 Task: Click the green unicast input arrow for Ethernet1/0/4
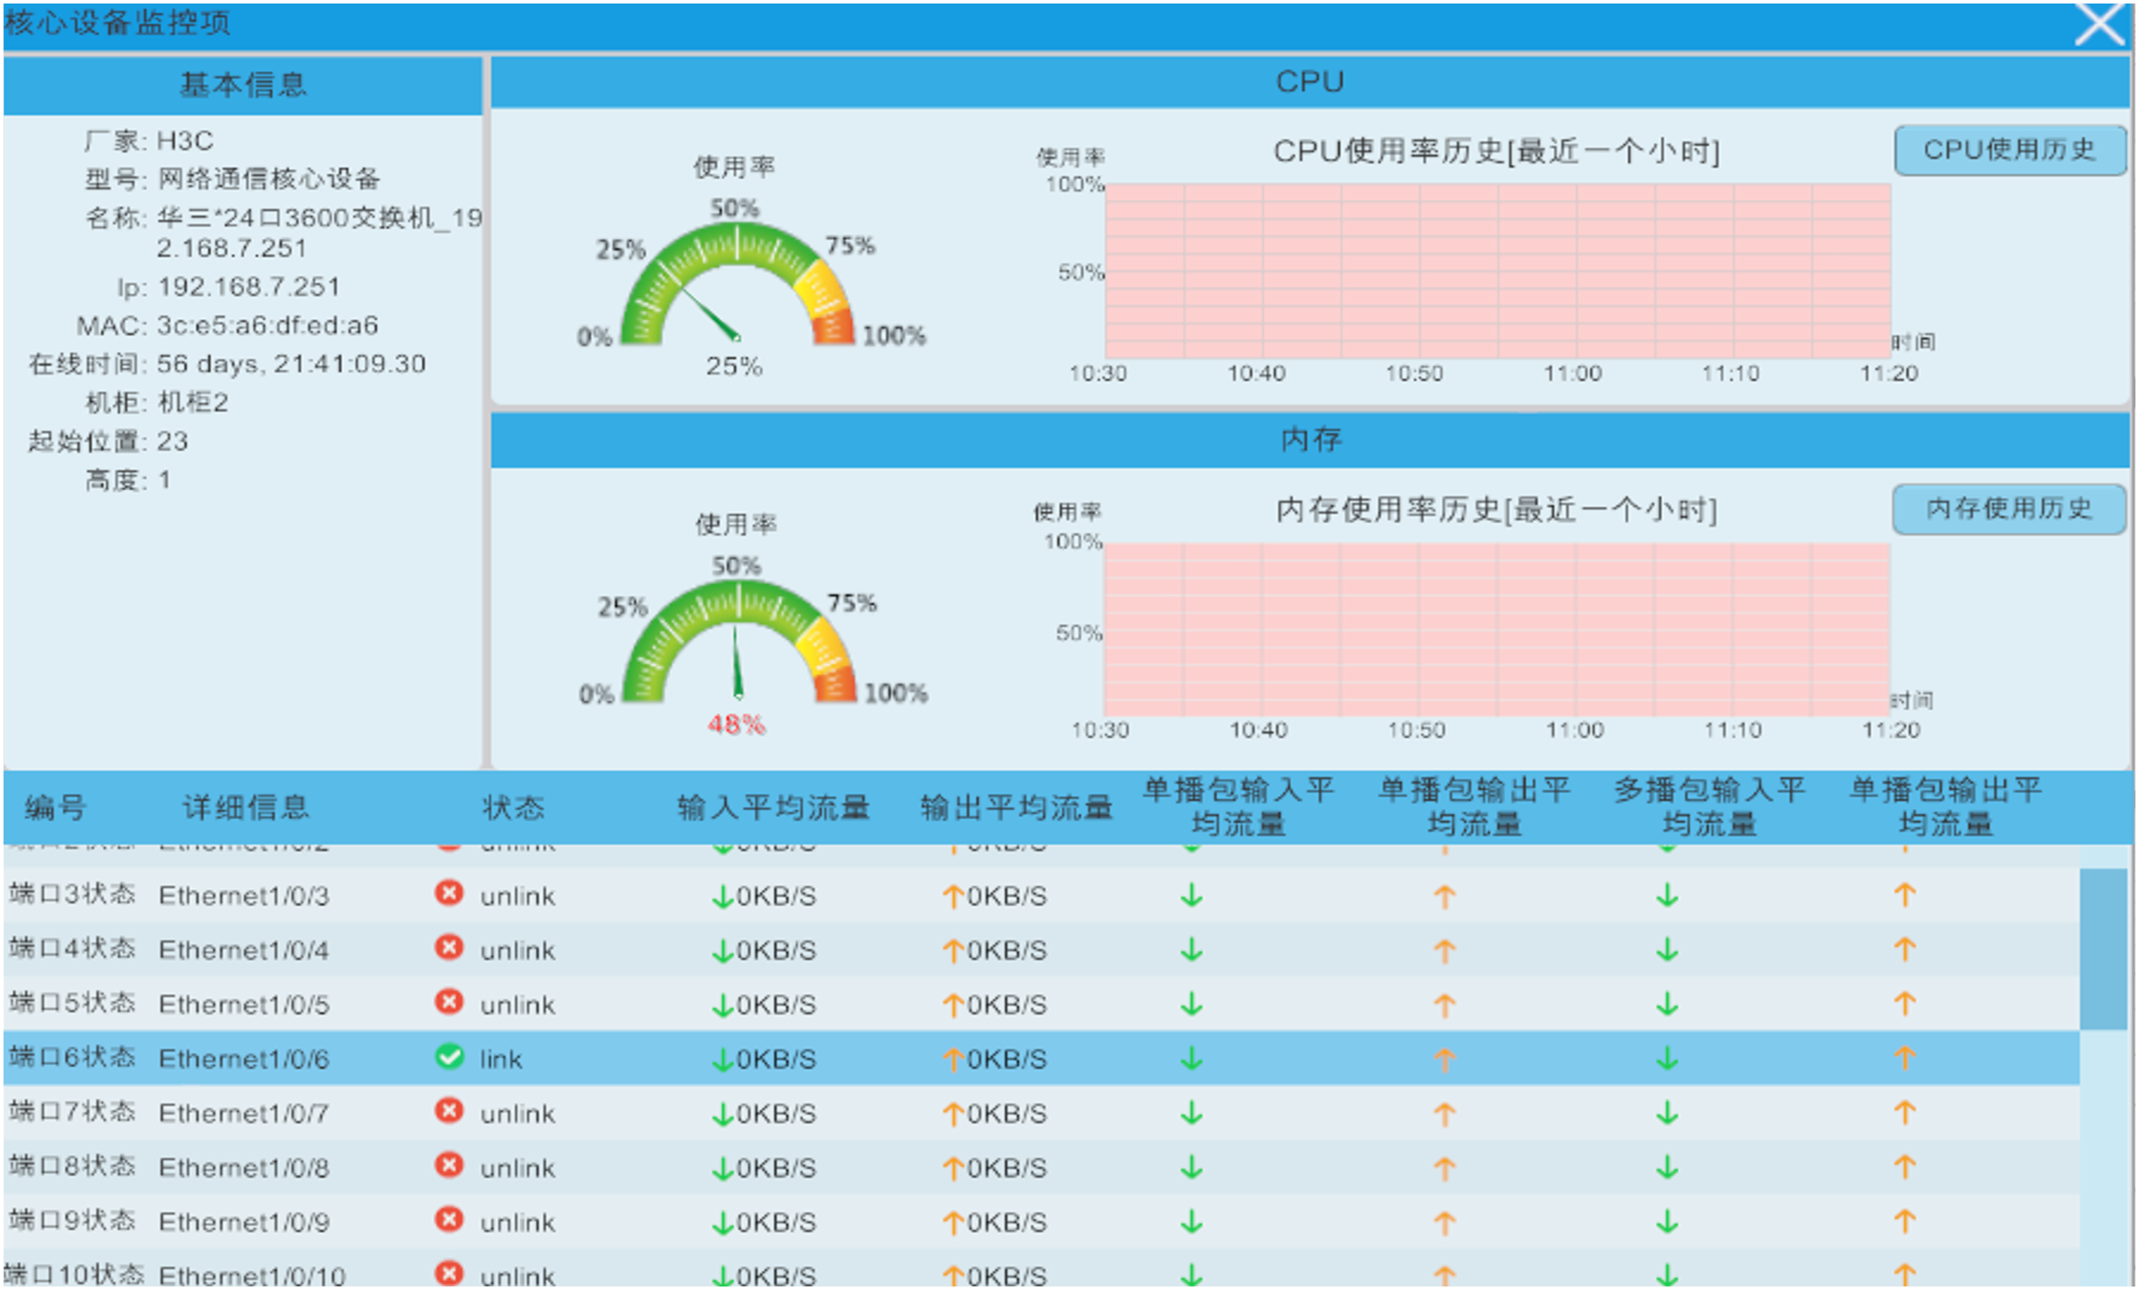tap(1192, 950)
